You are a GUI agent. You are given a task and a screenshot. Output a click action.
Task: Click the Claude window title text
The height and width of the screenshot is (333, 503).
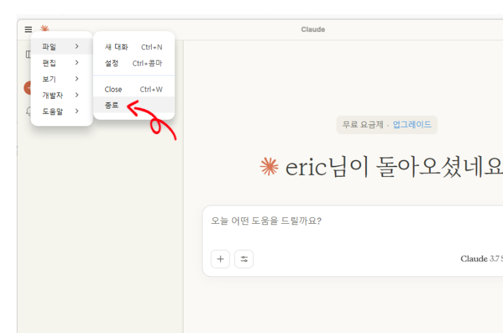coord(313,29)
